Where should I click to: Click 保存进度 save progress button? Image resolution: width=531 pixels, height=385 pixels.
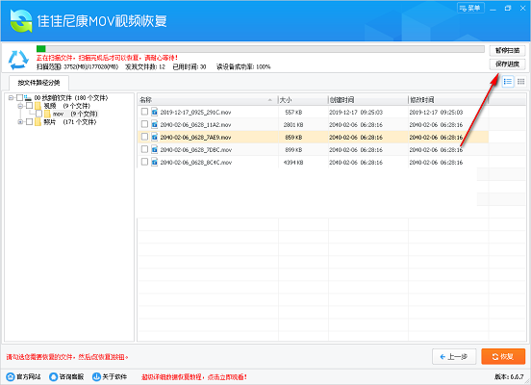click(x=507, y=64)
